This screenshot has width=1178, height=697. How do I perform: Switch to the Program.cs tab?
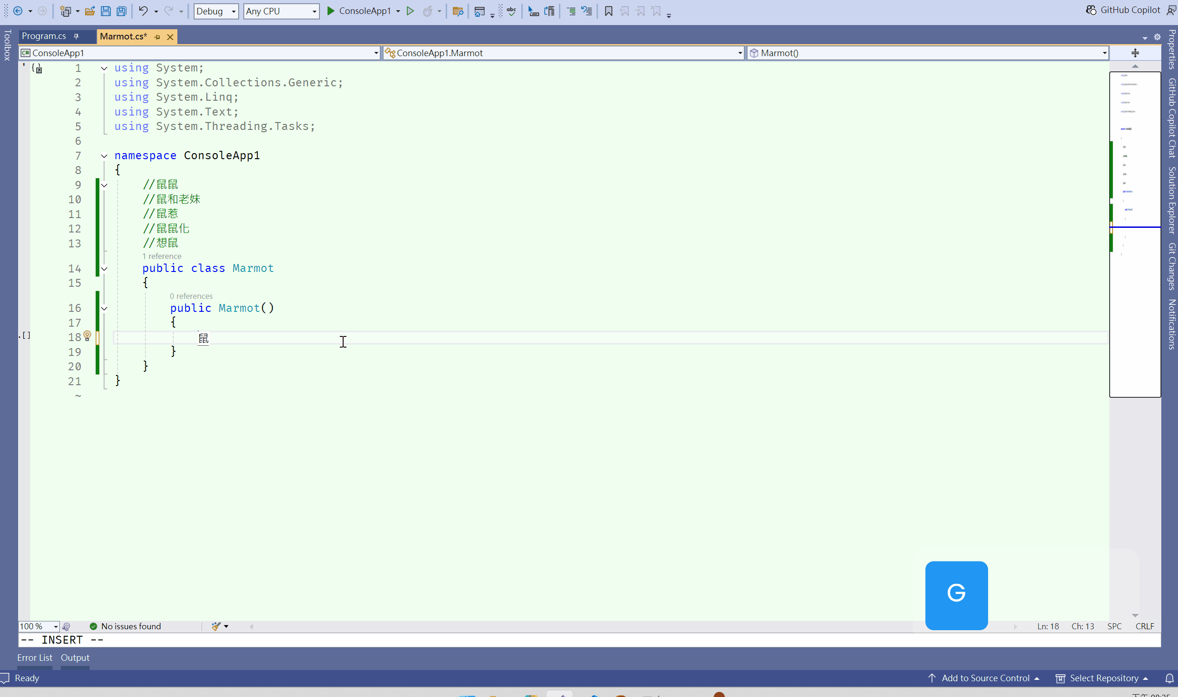tap(44, 36)
